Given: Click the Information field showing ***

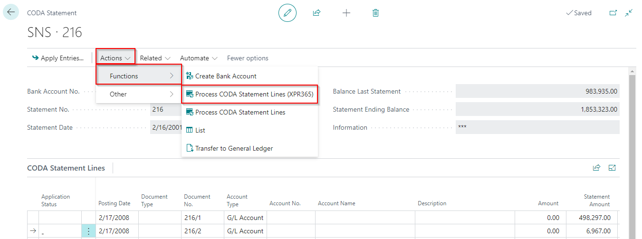Looking at the screenshot, I should click(537, 127).
